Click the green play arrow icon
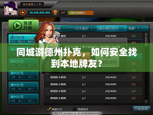Image resolution: width=153 pixels, height=115 pixels. coord(17,26)
